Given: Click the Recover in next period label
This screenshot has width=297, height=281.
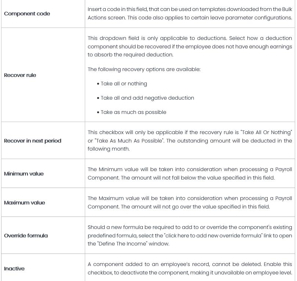Looking at the screenshot, I should point(33,141).
